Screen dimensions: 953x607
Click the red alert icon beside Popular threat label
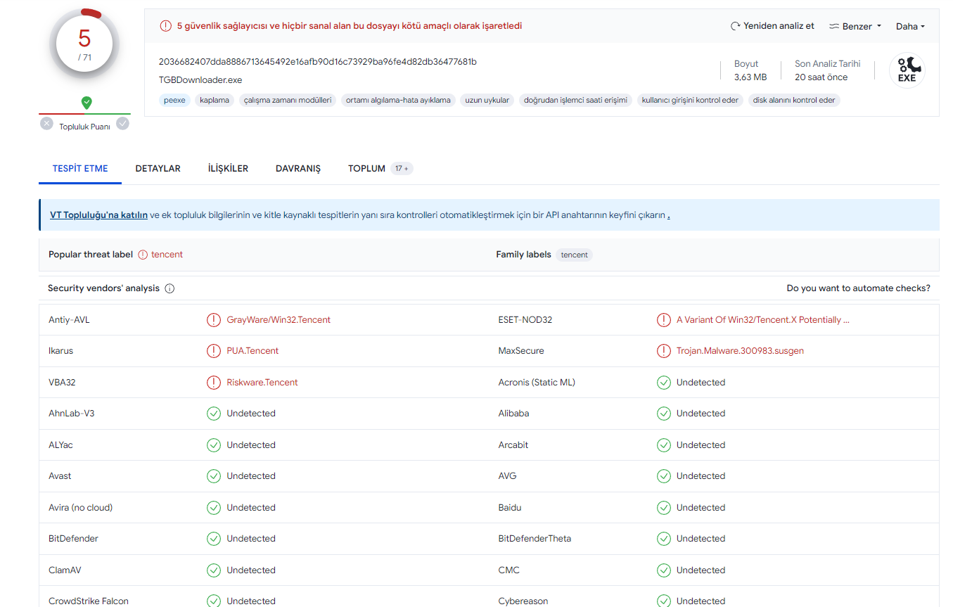tap(143, 255)
